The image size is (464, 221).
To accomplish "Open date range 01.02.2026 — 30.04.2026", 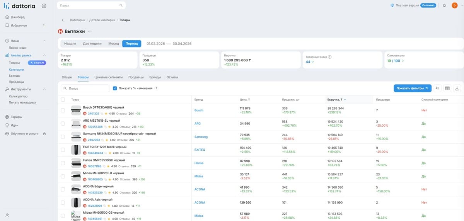I will click(169, 44).
